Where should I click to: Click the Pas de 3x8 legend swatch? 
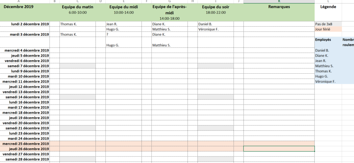coord(328,24)
